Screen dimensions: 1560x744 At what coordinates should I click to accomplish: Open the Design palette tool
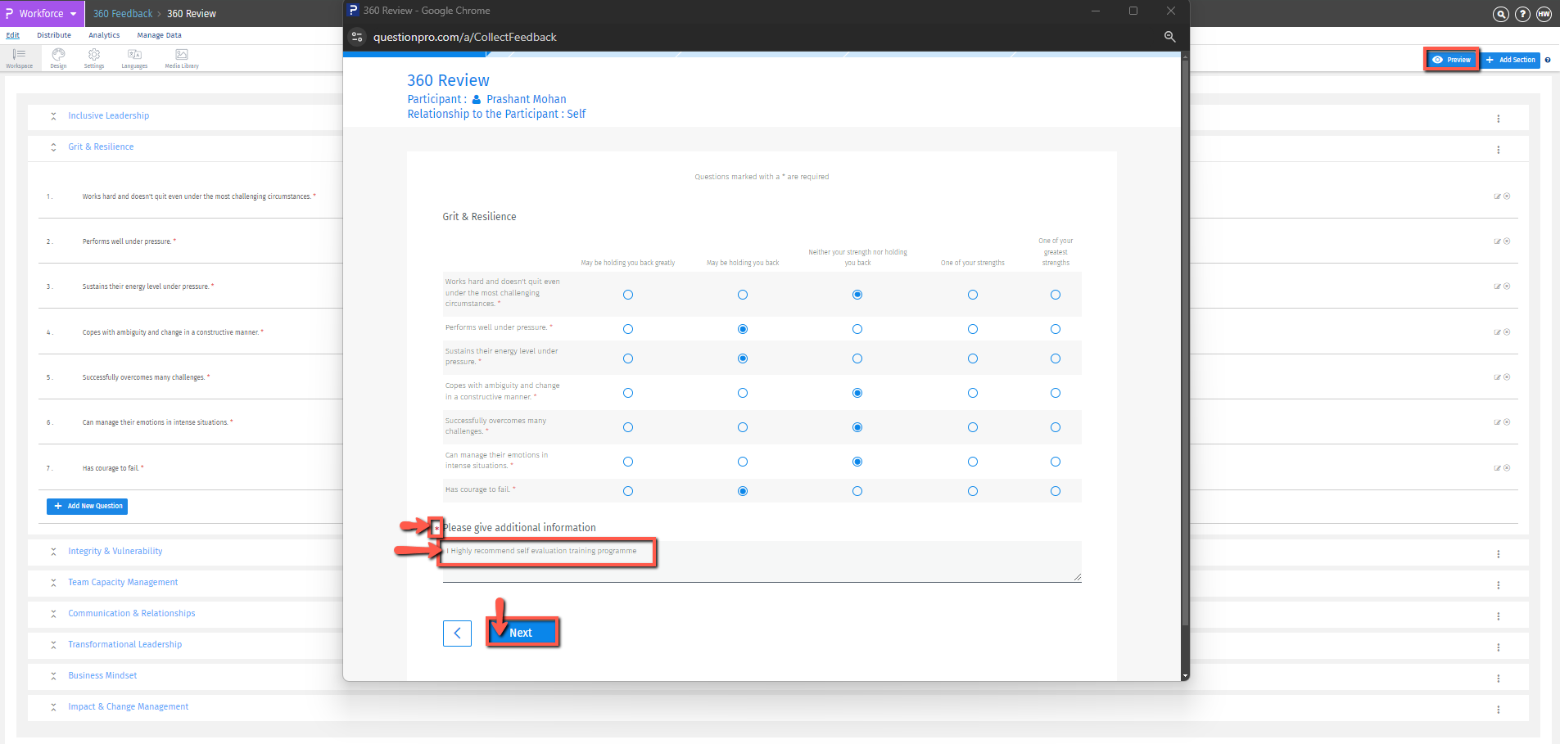pyautogui.click(x=58, y=57)
